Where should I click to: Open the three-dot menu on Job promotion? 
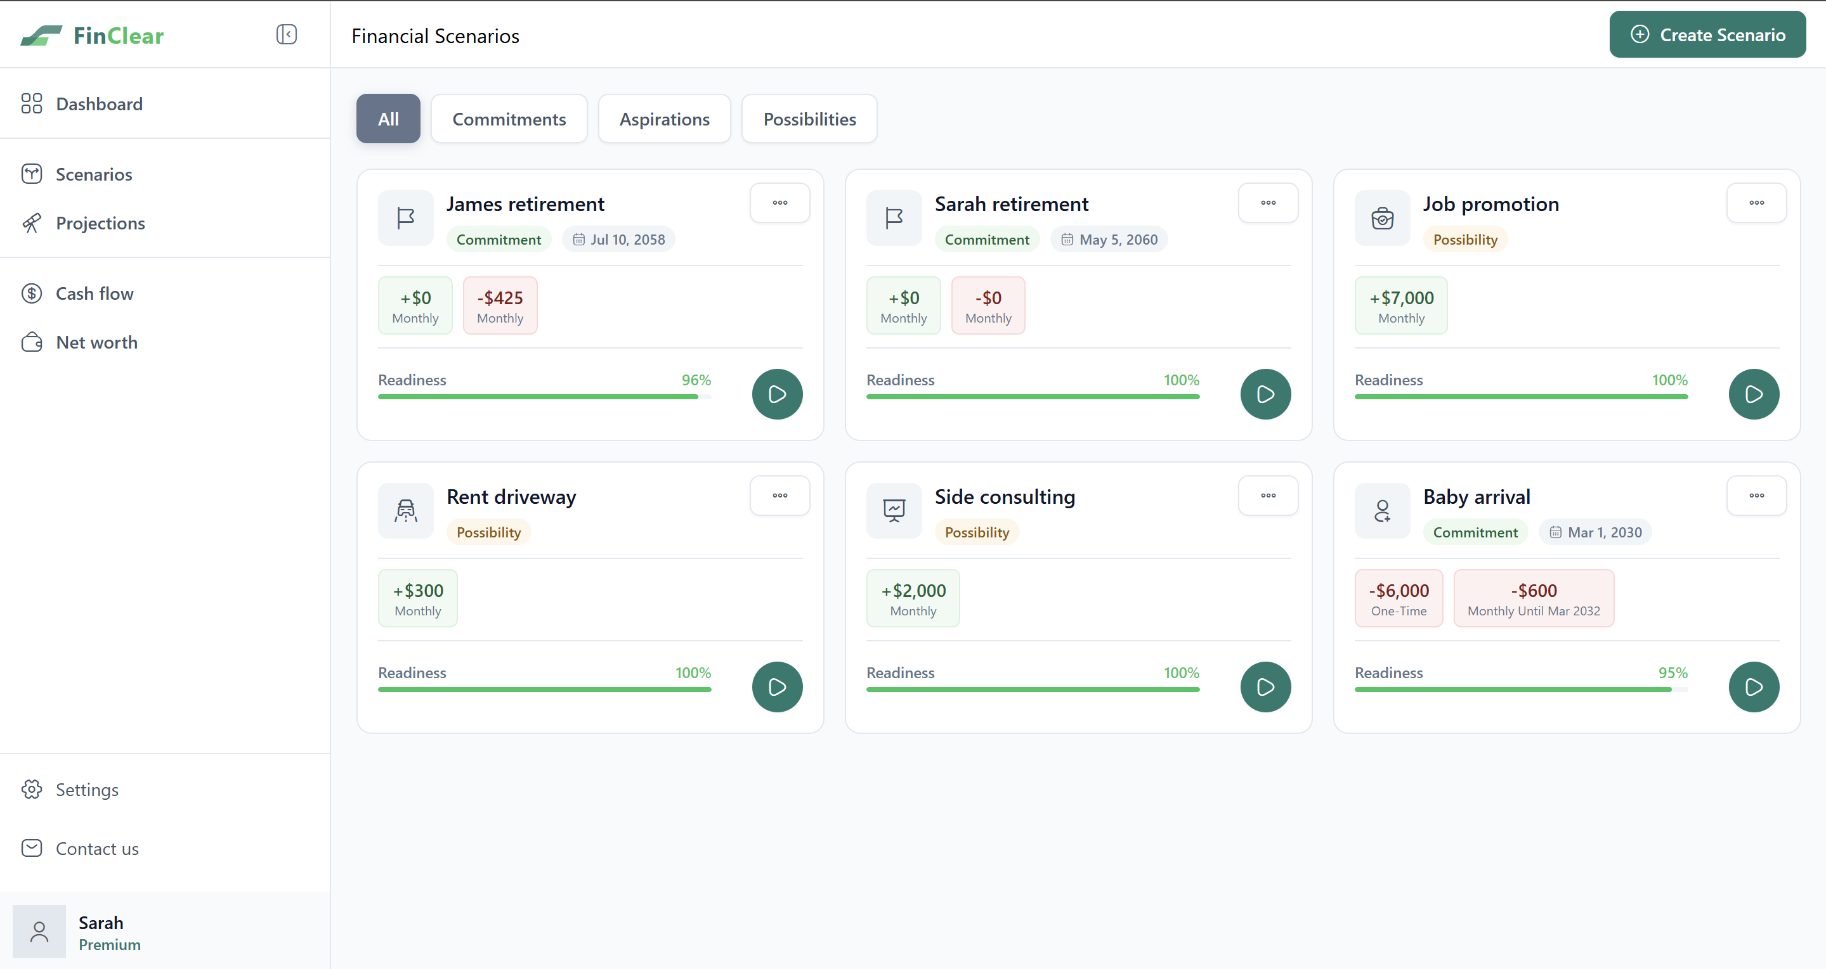pos(1756,203)
